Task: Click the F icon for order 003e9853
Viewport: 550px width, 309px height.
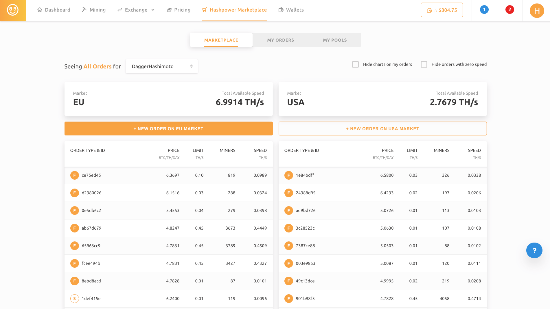Action: [x=289, y=263]
